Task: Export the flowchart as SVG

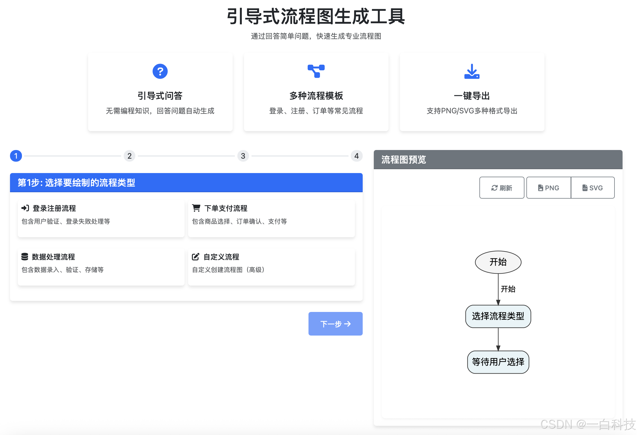Action: click(593, 188)
